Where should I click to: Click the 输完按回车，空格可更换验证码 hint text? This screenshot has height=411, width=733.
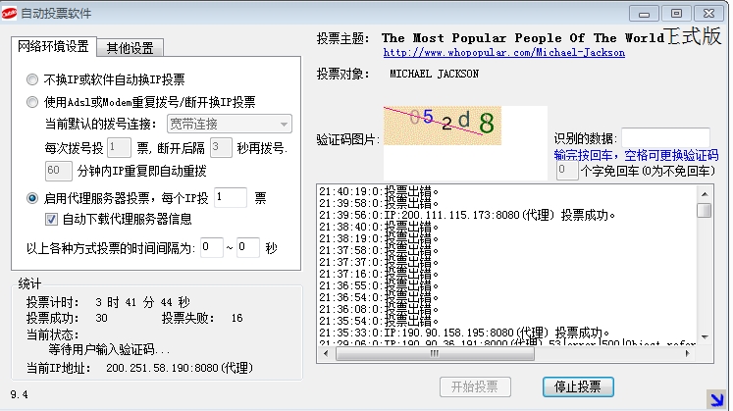[x=636, y=155]
